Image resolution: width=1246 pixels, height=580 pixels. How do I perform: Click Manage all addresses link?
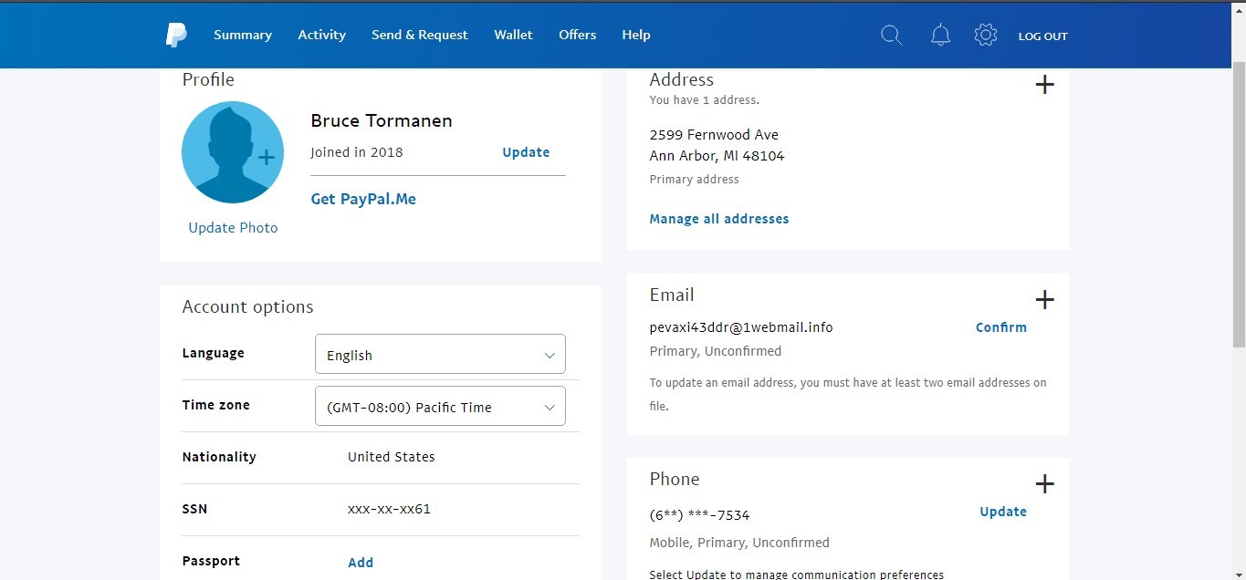click(x=718, y=219)
